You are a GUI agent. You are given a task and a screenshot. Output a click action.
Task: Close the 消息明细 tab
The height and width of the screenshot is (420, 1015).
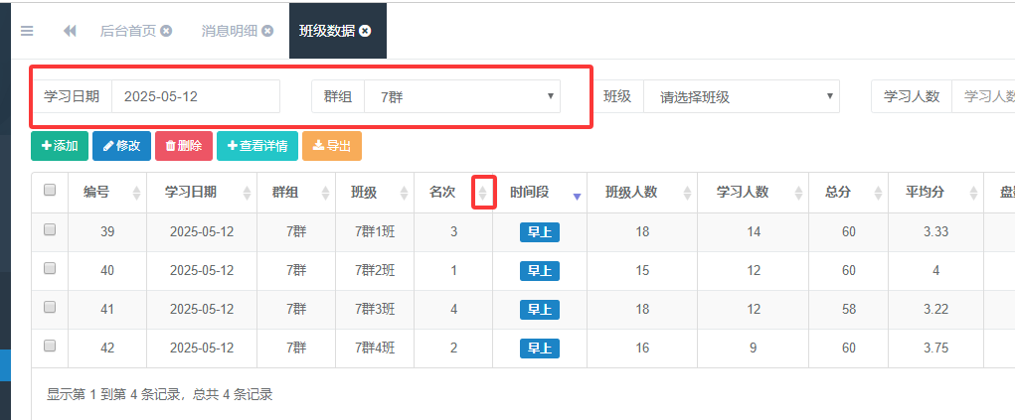click(x=267, y=31)
